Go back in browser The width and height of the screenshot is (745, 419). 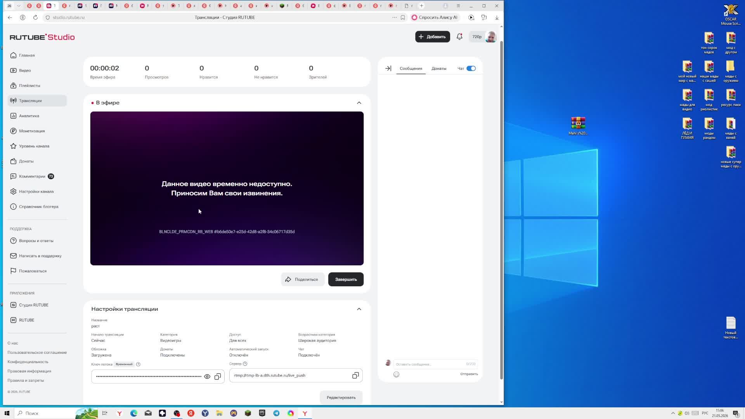[10, 17]
